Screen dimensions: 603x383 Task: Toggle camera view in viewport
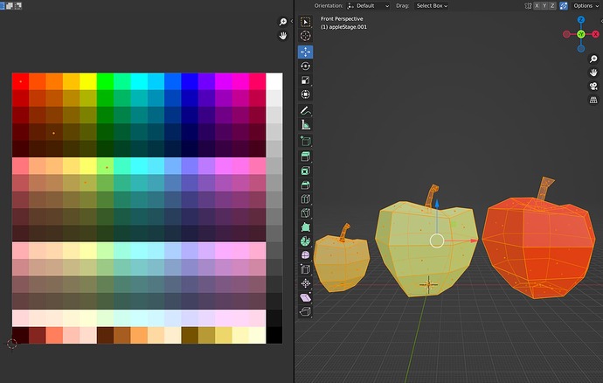coord(593,87)
